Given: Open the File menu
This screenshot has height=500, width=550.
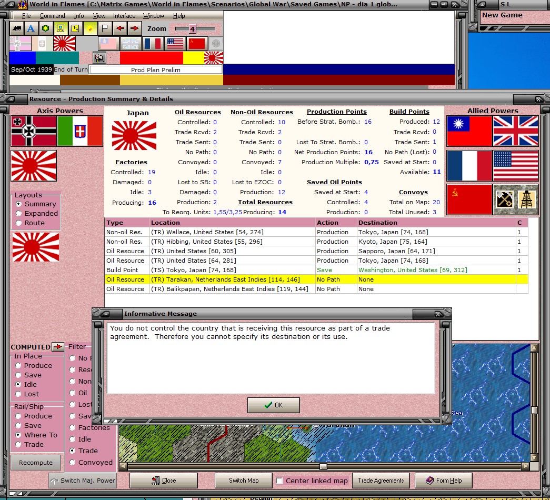Looking at the screenshot, I should point(26,16).
